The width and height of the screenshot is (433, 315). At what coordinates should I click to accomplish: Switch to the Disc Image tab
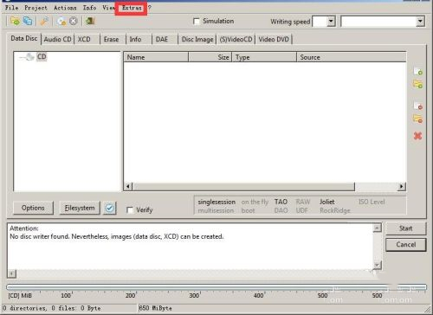point(197,39)
